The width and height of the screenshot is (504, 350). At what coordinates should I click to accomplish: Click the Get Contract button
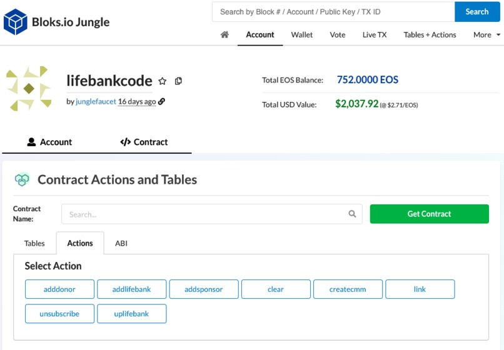click(429, 214)
